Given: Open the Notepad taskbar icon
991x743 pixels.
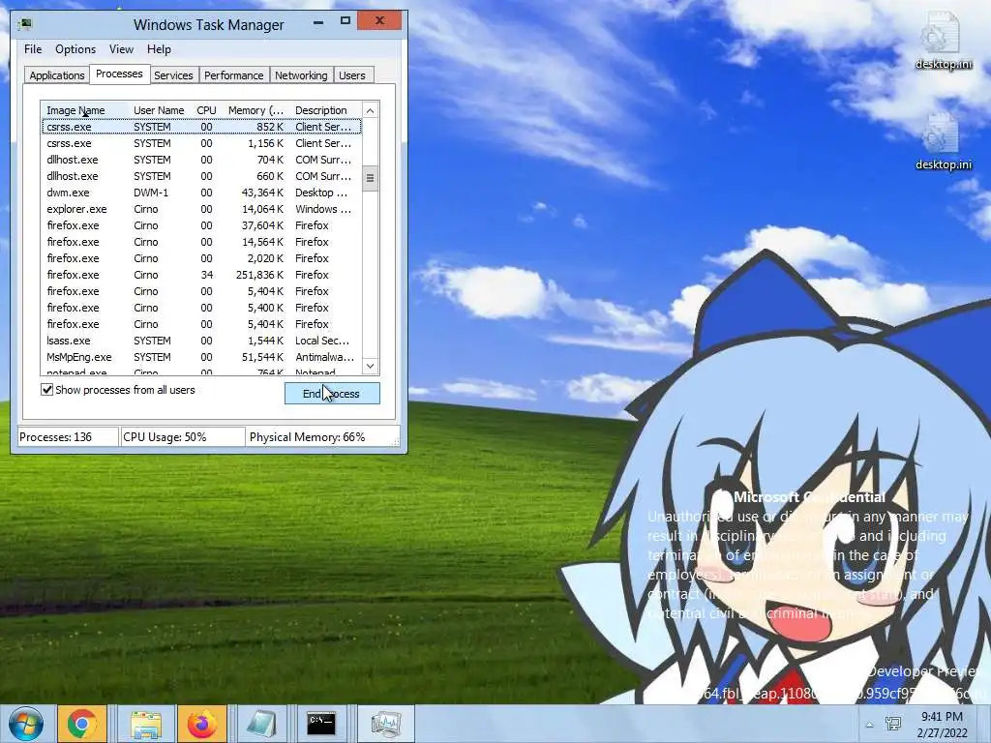Looking at the screenshot, I should pos(261,724).
